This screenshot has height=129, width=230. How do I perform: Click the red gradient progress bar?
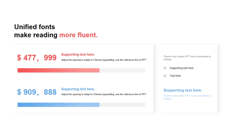pyautogui.click(x=59, y=70)
